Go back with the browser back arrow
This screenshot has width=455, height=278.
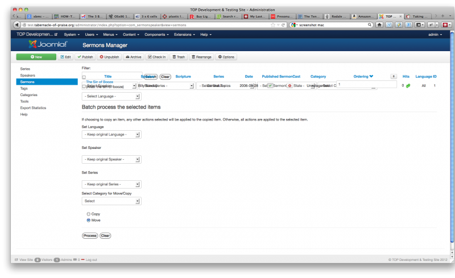click(x=16, y=25)
